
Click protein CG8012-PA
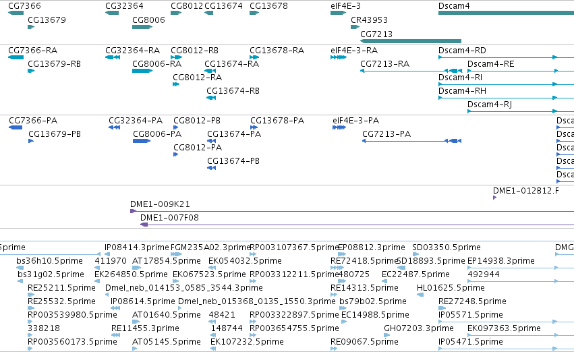[198, 148]
